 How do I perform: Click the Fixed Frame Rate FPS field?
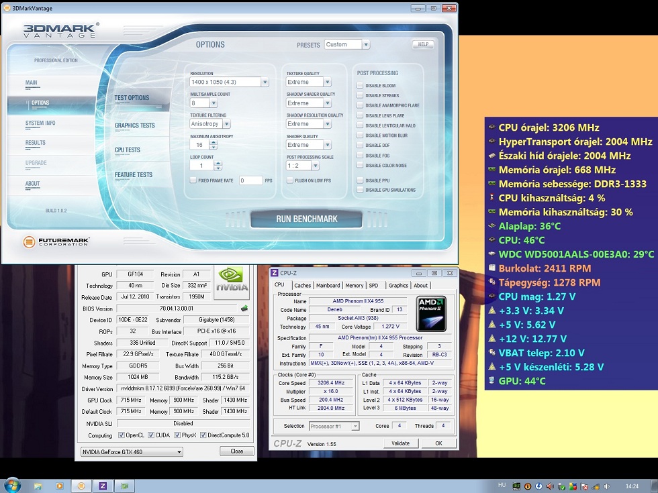point(250,180)
